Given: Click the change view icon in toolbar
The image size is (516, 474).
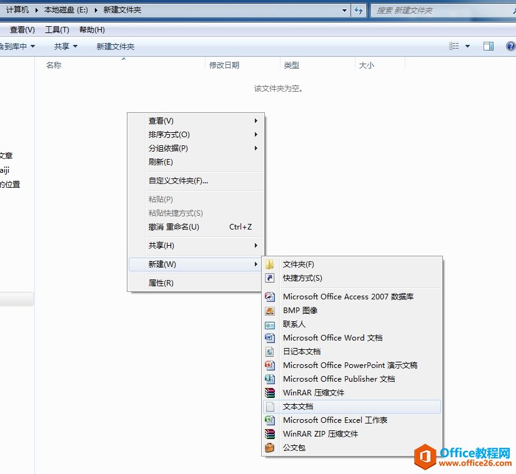Looking at the screenshot, I should click(454, 46).
